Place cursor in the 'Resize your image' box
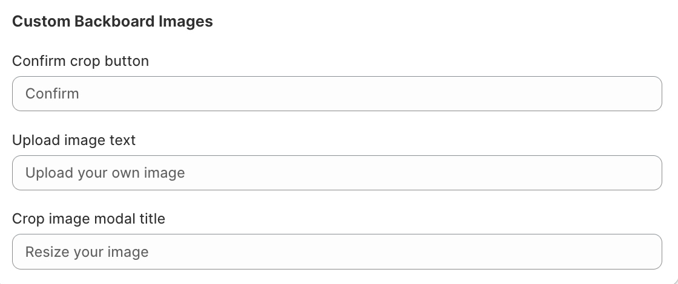Image resolution: width=678 pixels, height=284 pixels. point(337,251)
